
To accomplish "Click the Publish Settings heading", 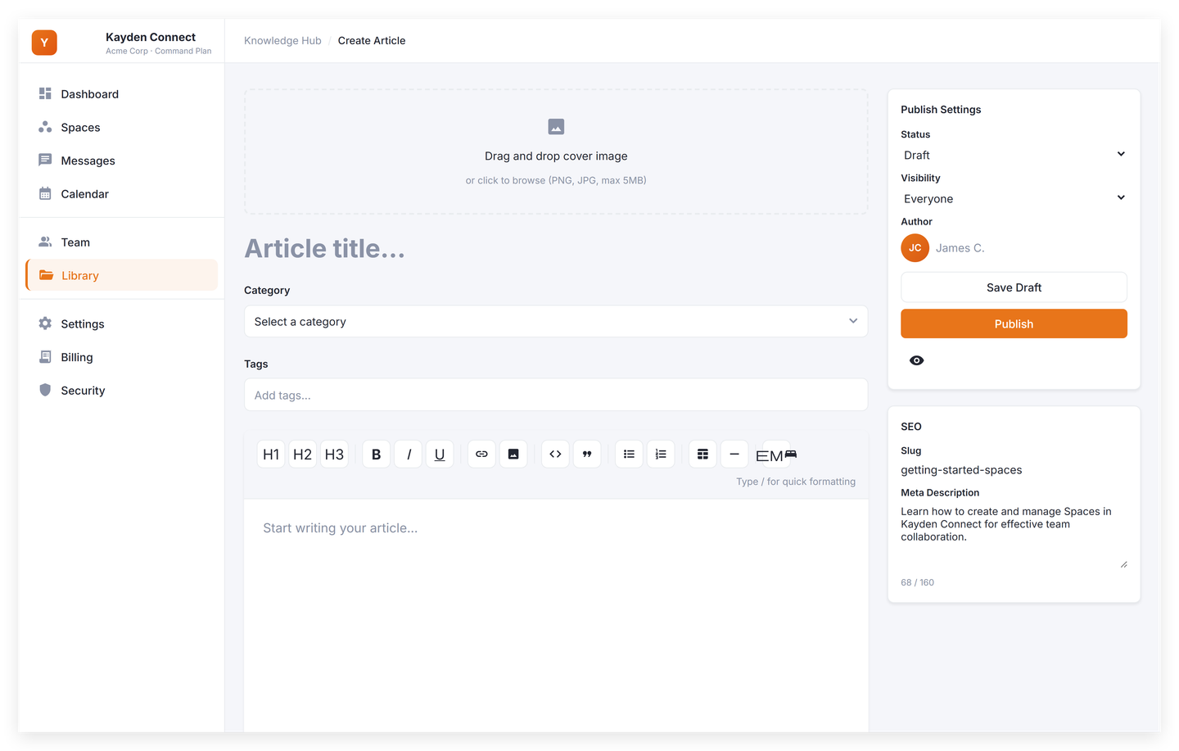I will 941,110.
